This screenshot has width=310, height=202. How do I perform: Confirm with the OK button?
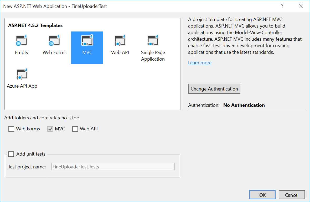coord(262,195)
